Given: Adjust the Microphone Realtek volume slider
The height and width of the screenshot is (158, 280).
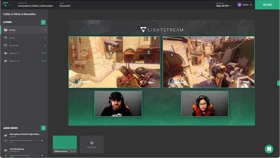Looking at the screenshot, I should 24,140.
